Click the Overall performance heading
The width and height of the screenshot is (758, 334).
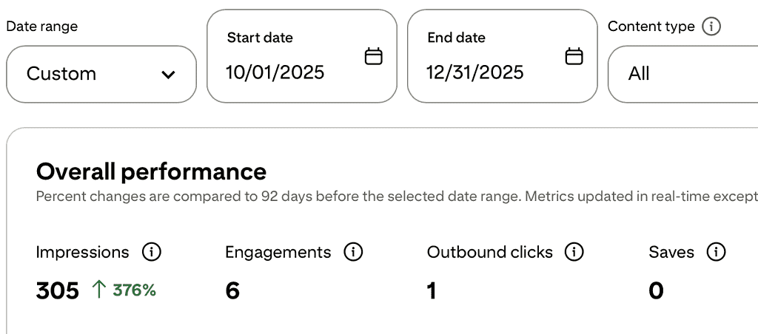[151, 171]
